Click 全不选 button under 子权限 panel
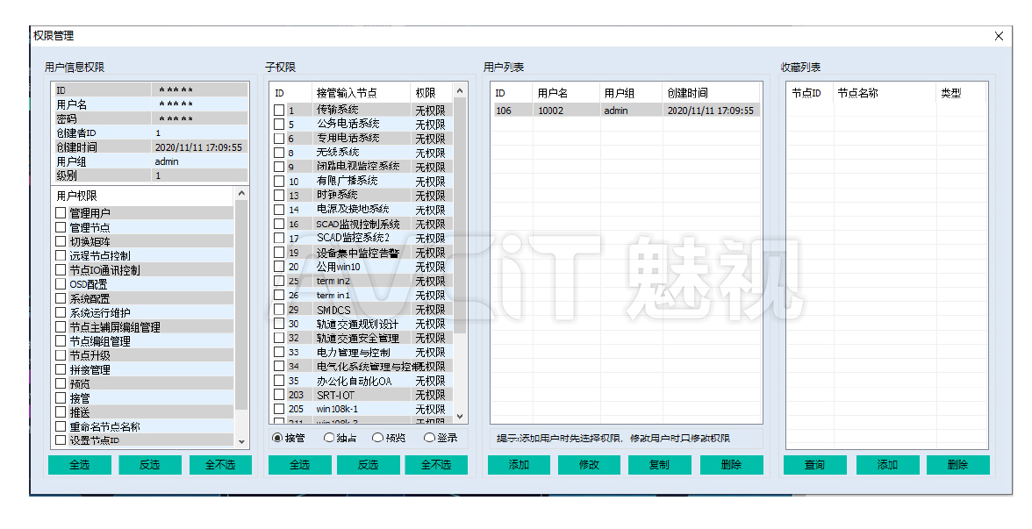Image resolution: width=1032 pixels, height=529 pixels. point(435,465)
